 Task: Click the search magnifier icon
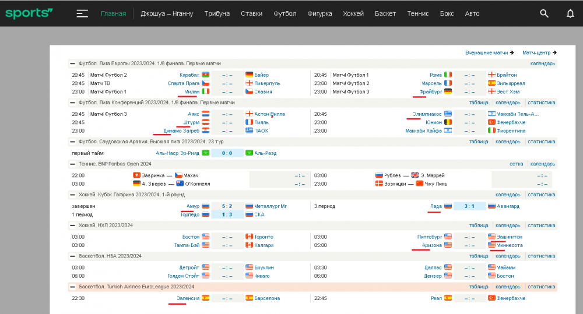544,13
